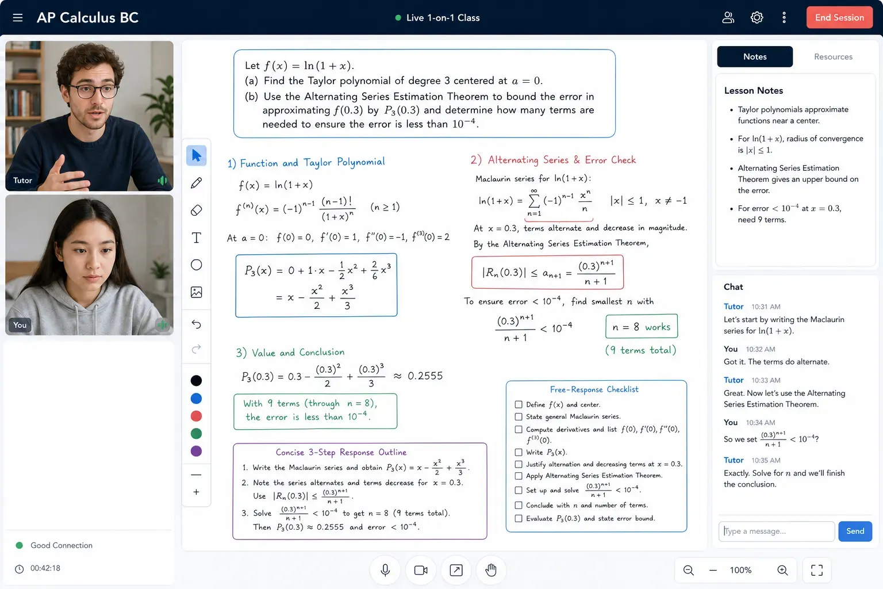Check 'Define f(x) and center' item
Viewport: 883px width, 589px height.
519,404
